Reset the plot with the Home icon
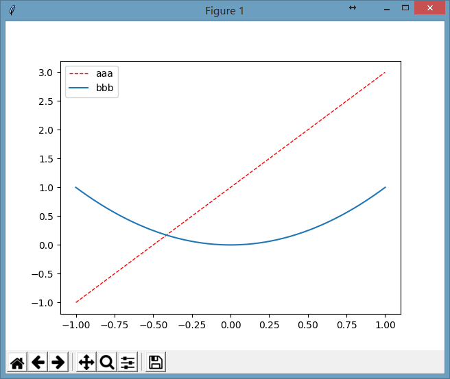The image size is (450, 379). pyautogui.click(x=17, y=362)
